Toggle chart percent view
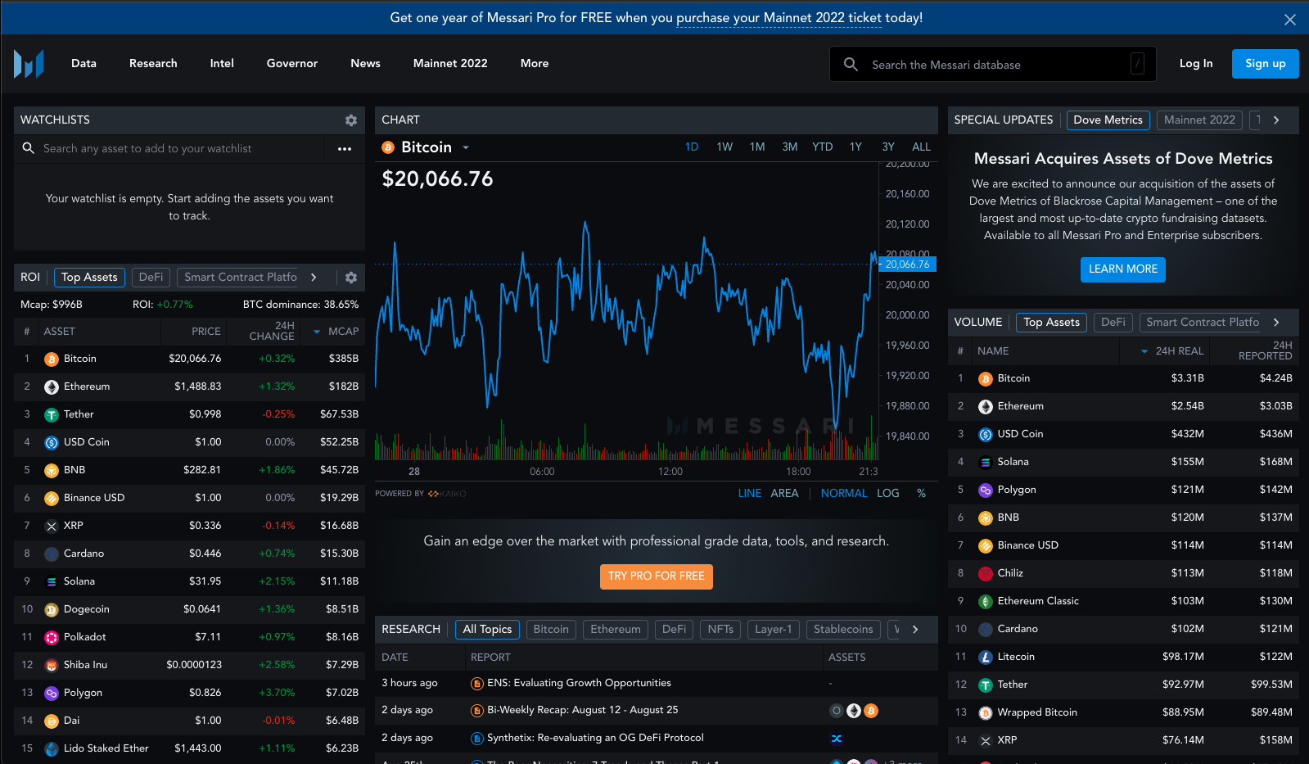Viewport: 1309px width, 764px height. (921, 493)
